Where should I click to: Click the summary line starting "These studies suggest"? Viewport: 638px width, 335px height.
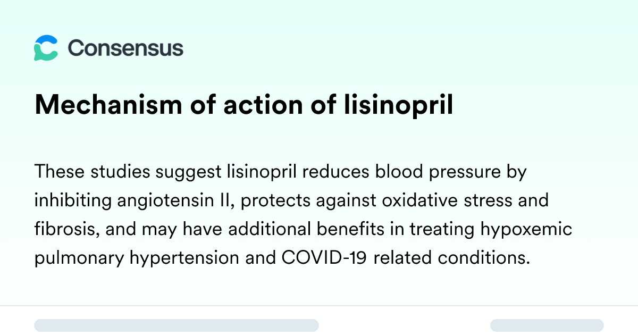[x=280, y=172]
